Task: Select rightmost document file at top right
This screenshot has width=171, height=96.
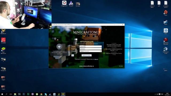Action: click(166, 4)
